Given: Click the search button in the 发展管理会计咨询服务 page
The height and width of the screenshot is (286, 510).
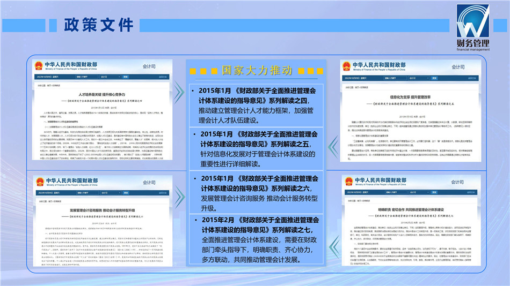Looking at the screenshot, I should [126, 193].
